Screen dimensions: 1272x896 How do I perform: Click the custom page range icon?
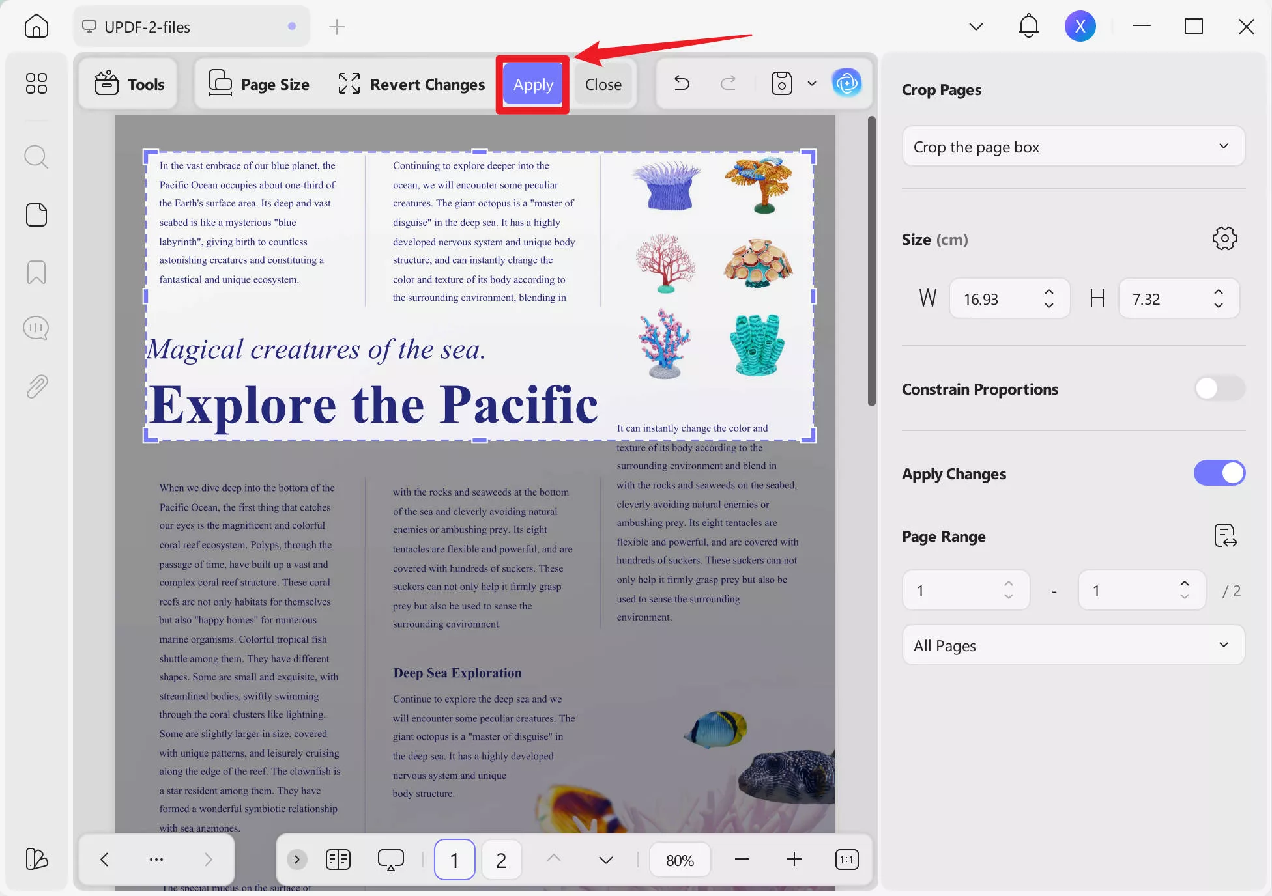point(1225,536)
